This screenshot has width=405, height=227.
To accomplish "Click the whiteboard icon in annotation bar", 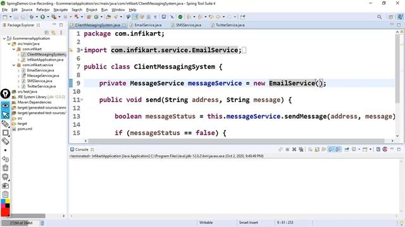I will (5, 177).
